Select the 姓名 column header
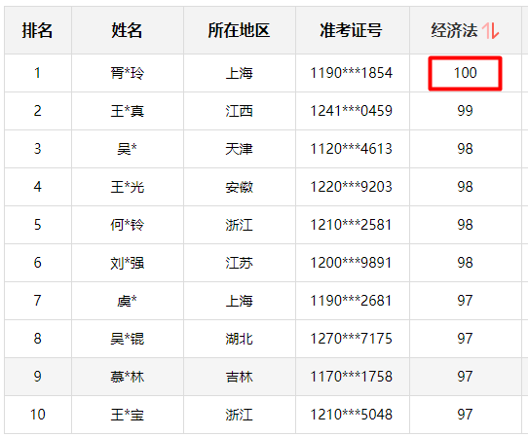 coord(127,30)
